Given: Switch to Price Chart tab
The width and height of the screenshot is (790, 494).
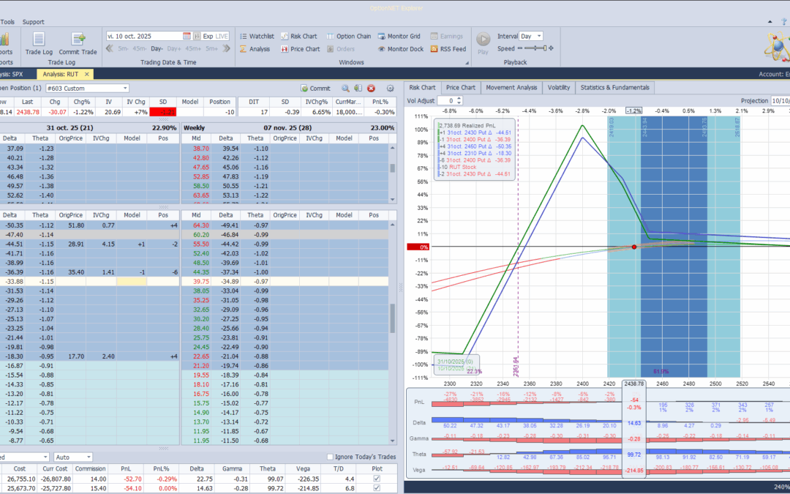Looking at the screenshot, I should coord(461,87).
